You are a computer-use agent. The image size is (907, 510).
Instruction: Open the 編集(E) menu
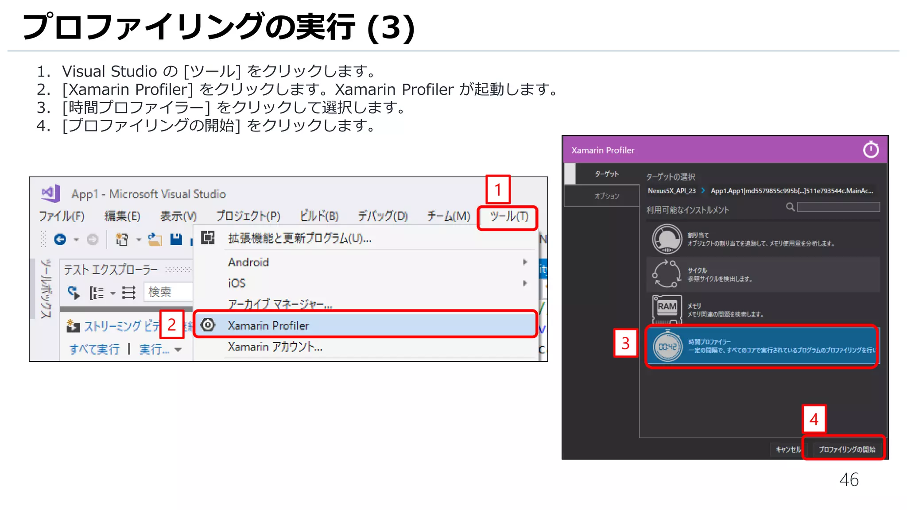pyautogui.click(x=122, y=216)
